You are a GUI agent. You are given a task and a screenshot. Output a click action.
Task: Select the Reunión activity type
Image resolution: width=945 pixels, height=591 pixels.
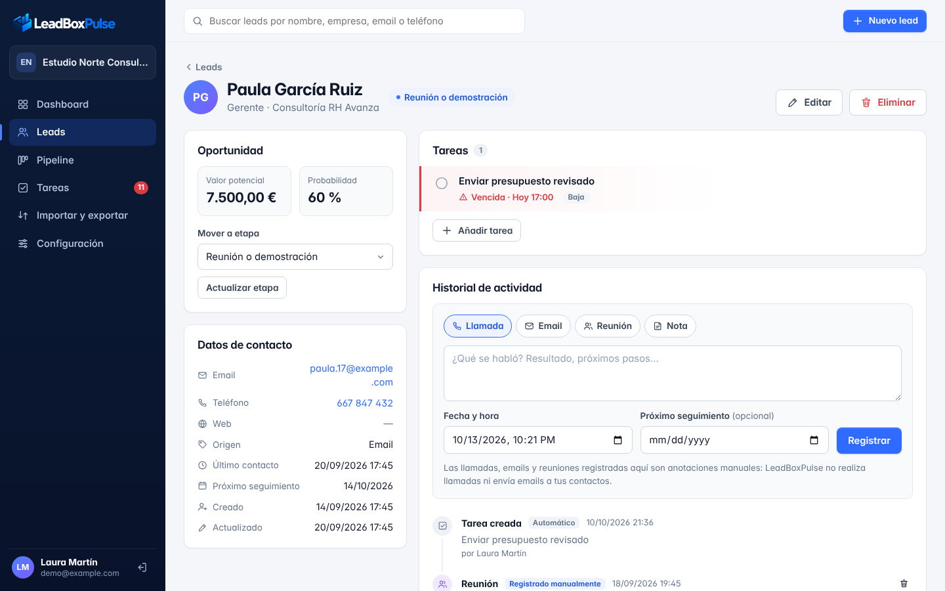[x=608, y=326]
